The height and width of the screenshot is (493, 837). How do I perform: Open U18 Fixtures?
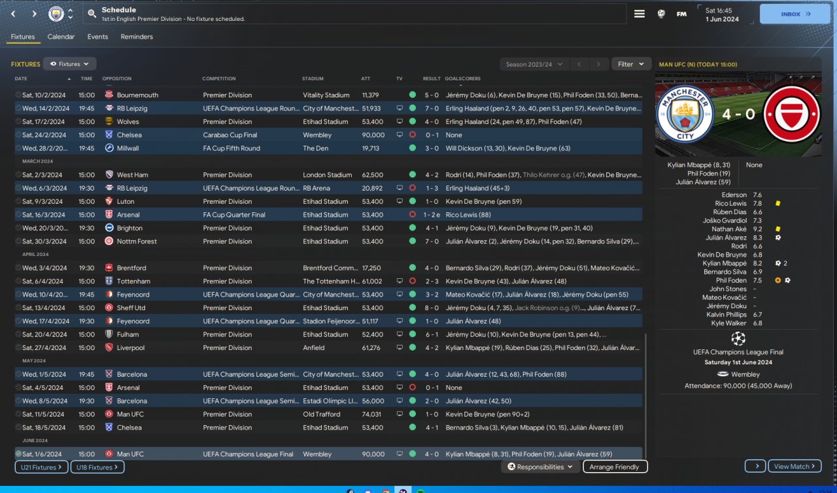[97, 467]
